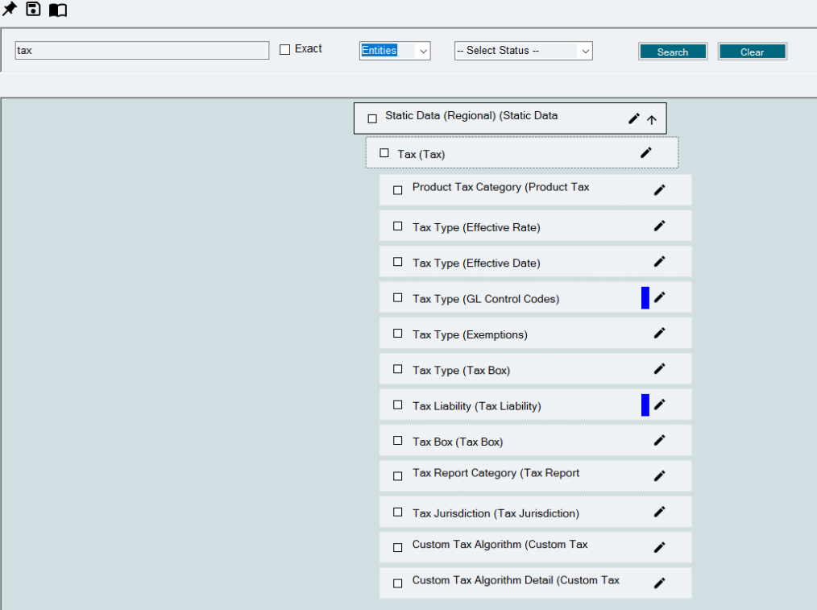Select Custom Tax Algorithm label
Viewport: 817px width, 610px height.
(x=500, y=545)
